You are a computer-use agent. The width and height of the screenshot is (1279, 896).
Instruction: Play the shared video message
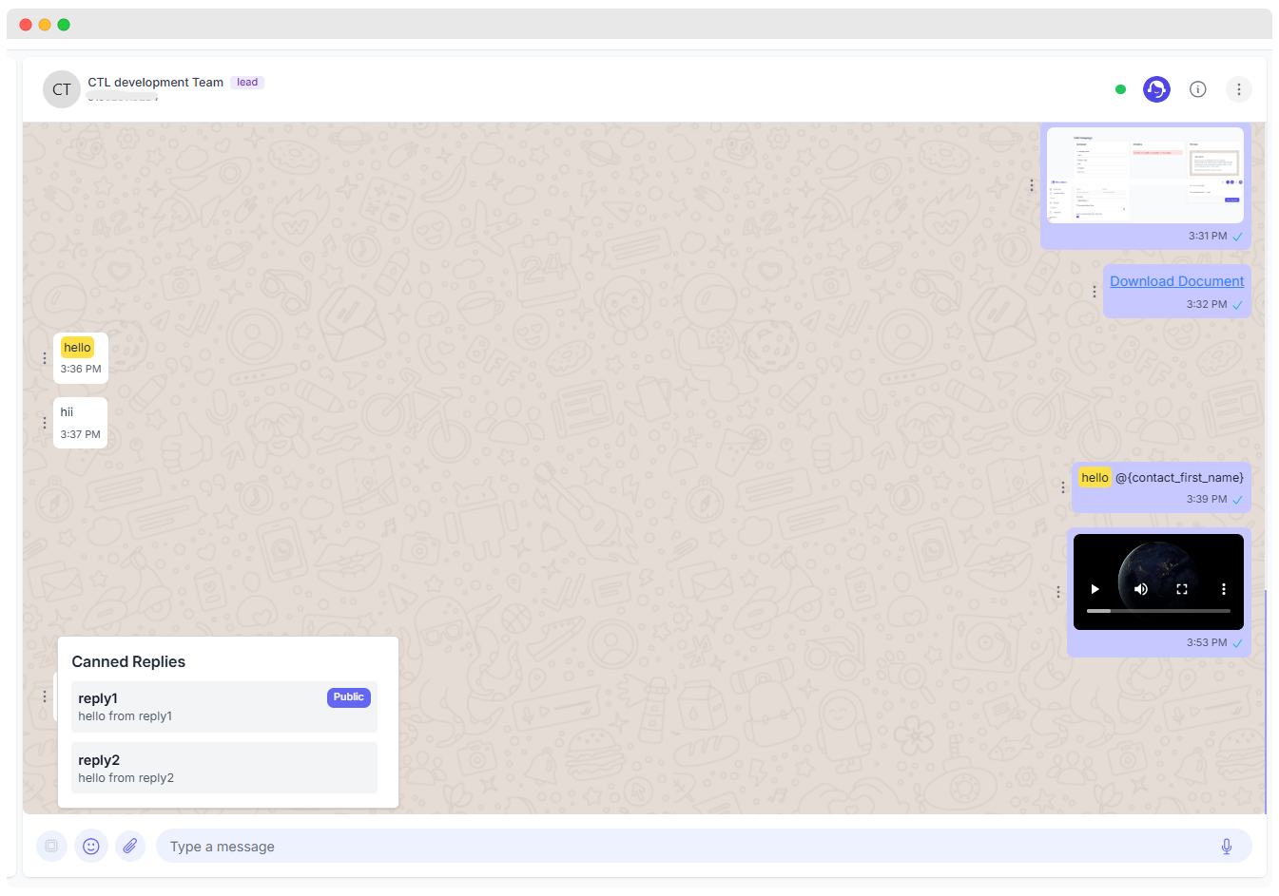[x=1095, y=589]
